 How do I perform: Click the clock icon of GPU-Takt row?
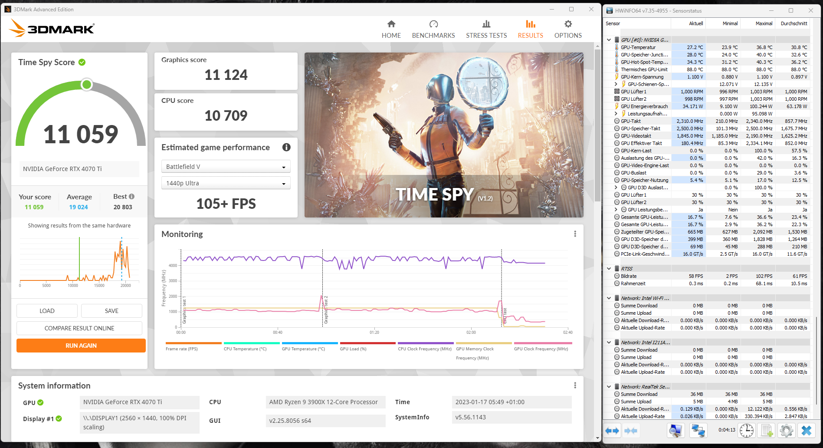pyautogui.click(x=616, y=121)
